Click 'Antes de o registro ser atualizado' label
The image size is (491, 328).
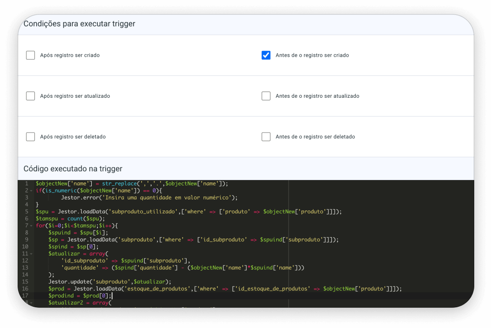317,96
